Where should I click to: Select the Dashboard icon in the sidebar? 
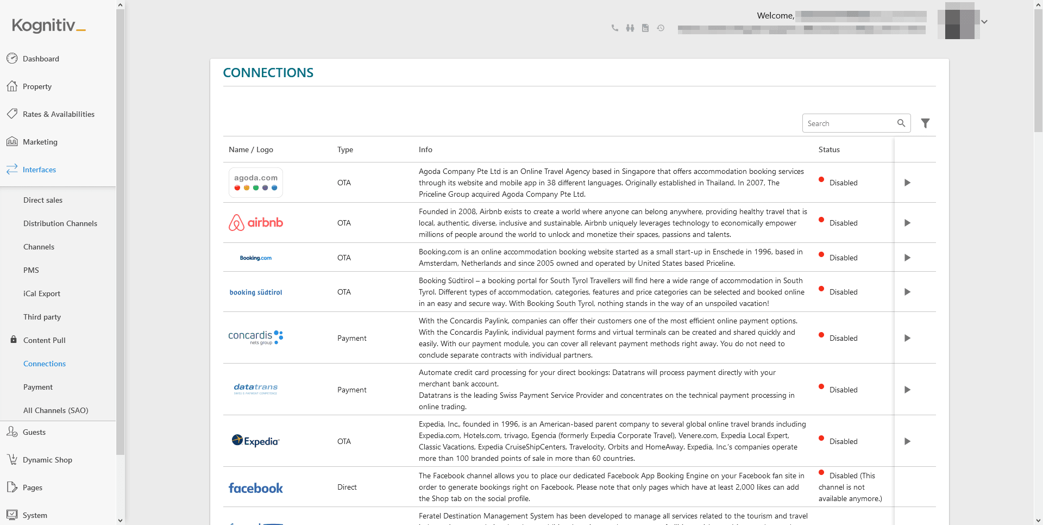[12, 58]
